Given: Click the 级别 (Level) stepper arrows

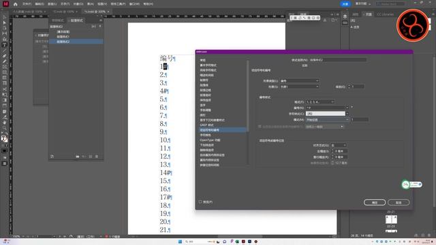Looking at the screenshot, I should point(349,86).
